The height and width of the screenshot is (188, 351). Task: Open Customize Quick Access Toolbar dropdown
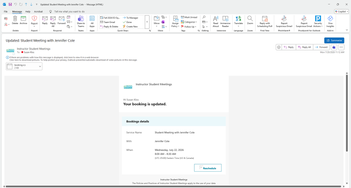point(36,4)
